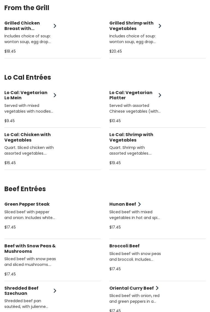Image resolution: width=210 pixels, height=312 pixels.
Task: Open the Oriental Curry Beef title
Action: (x=131, y=288)
